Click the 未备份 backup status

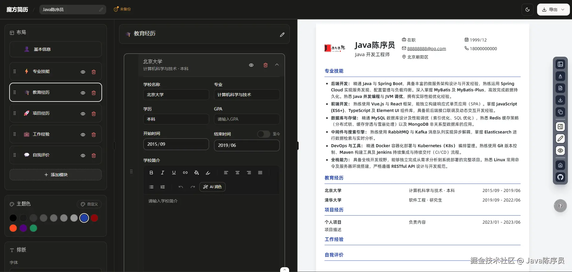[x=122, y=9]
